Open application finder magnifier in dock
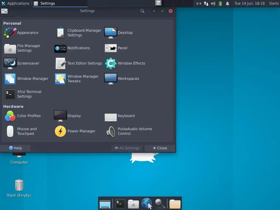Image resolution: width=280 pixels, height=210 pixels. click(160, 203)
